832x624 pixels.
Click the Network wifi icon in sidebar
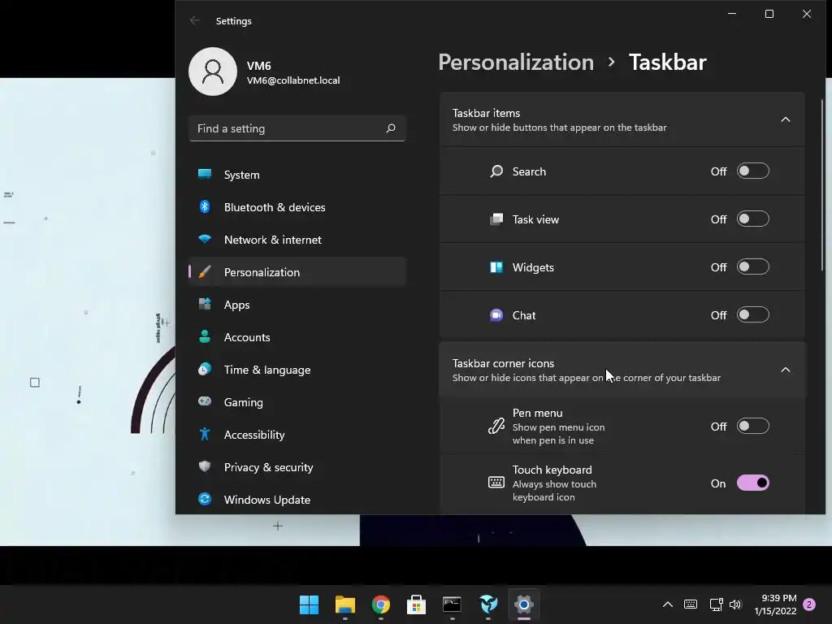tap(205, 239)
